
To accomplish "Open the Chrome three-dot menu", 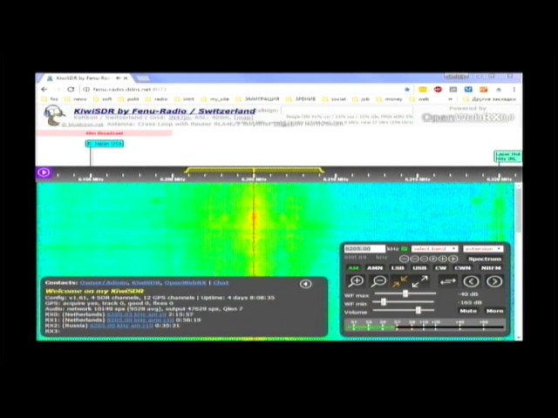I will click(514, 90).
